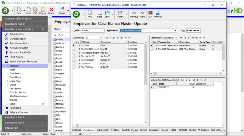244x136 pixels.
Task: Select Casa Blanca Sub A company
Action: tap(25, 118)
